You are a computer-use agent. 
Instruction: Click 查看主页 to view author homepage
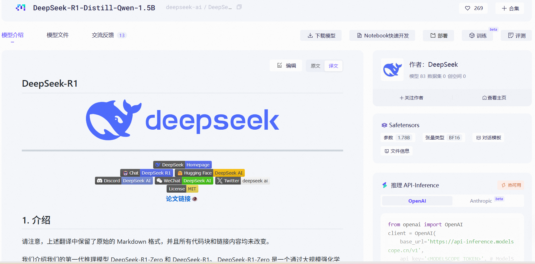(494, 98)
